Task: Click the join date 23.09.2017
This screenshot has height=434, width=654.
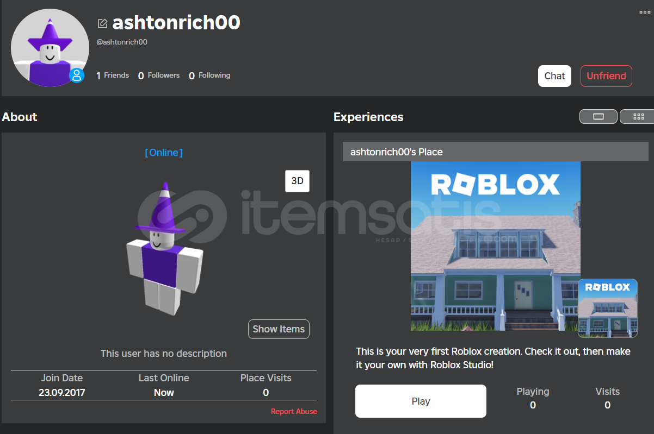Action: (61, 392)
